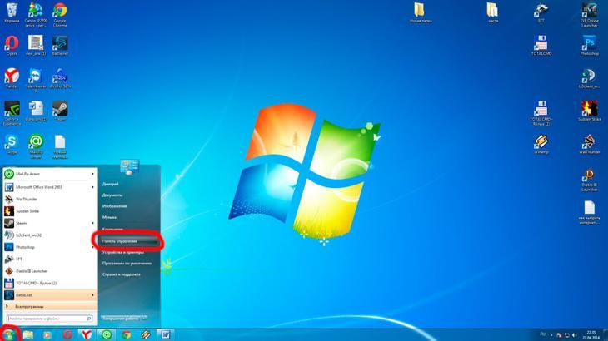This screenshot has height=341, width=608.
Task: Open the Canon iP2700 series desktop shortcut
Action: click(x=36, y=15)
